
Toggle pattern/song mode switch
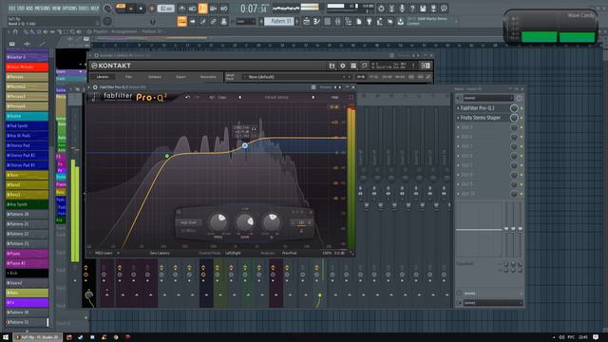[121, 8]
